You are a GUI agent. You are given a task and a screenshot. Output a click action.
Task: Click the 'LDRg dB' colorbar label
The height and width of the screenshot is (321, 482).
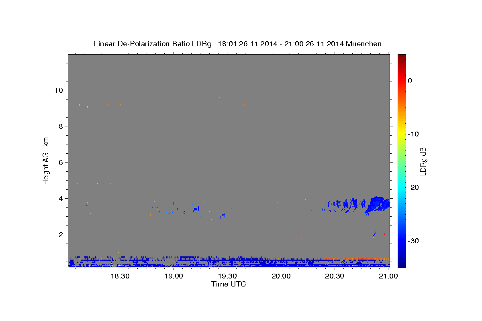(x=423, y=161)
